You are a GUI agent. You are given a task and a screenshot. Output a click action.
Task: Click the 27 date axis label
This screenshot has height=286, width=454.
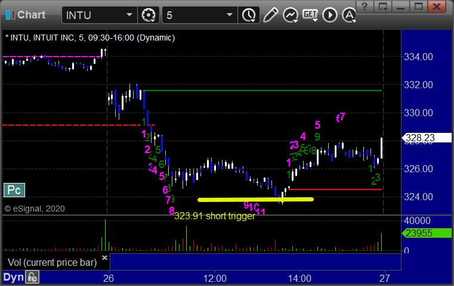(x=385, y=278)
